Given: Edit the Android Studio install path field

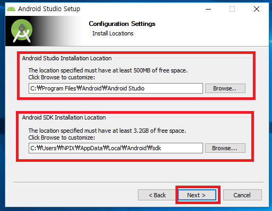Looking at the screenshot, I should click(x=116, y=88).
